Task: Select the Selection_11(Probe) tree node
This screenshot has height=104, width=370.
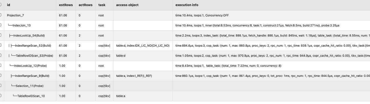Action: 27,86
